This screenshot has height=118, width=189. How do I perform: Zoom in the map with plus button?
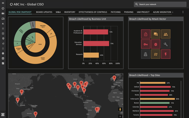click(120, 116)
